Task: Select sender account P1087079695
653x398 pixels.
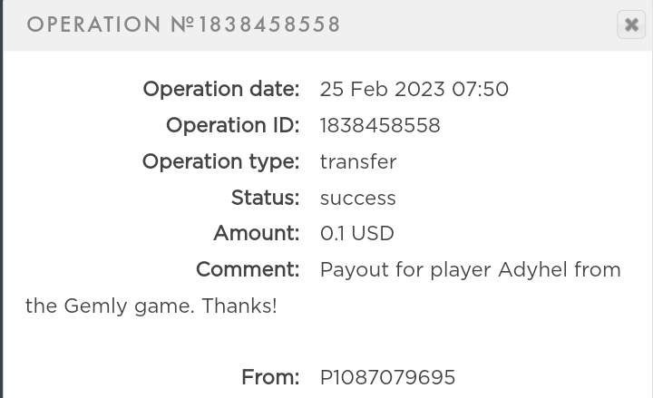Action: click(387, 377)
